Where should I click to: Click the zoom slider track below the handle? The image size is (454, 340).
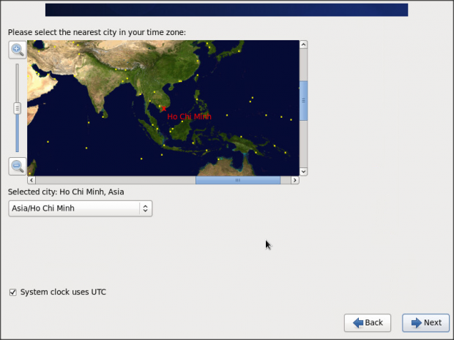point(17,135)
